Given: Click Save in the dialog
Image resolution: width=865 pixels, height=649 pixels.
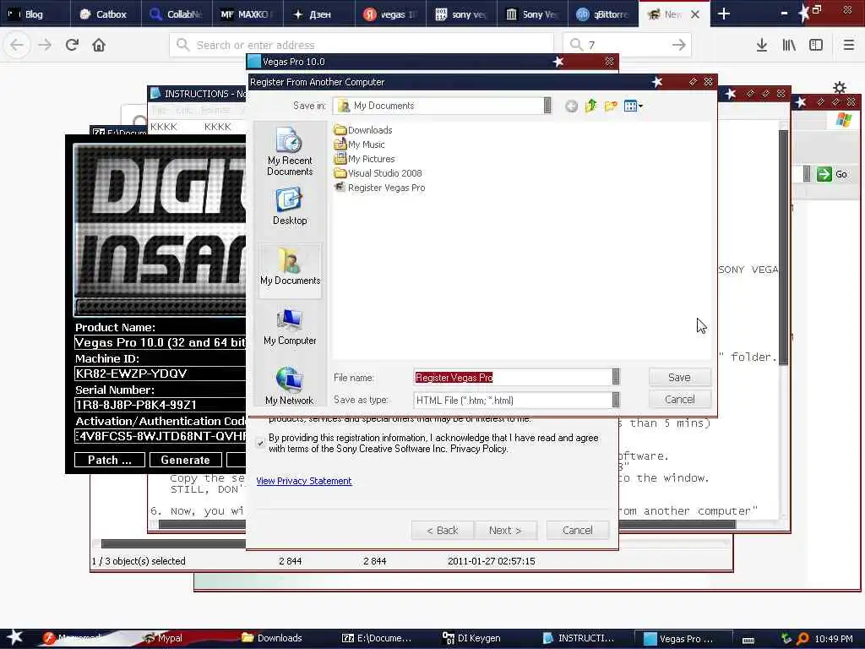Looking at the screenshot, I should [x=680, y=377].
